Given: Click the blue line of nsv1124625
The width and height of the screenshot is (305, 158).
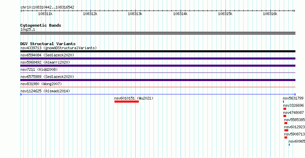Looking at the screenshot, I should [158, 94].
